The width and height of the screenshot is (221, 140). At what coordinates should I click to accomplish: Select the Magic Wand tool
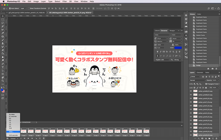[3, 26]
